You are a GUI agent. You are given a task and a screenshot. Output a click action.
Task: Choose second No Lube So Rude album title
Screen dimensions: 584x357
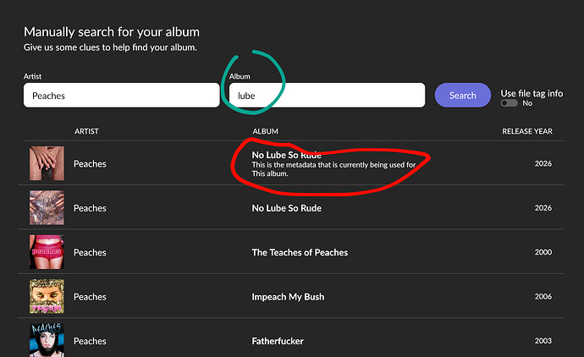pos(289,208)
